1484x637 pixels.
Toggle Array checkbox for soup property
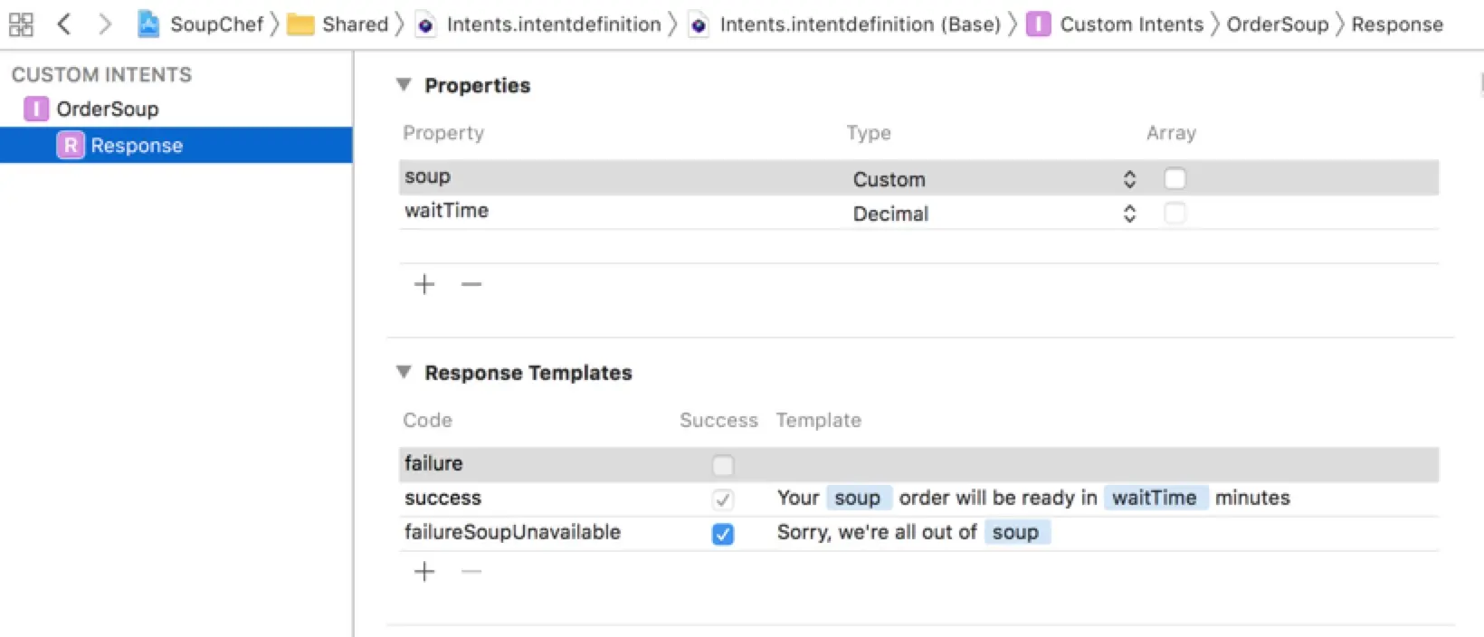pos(1175,179)
